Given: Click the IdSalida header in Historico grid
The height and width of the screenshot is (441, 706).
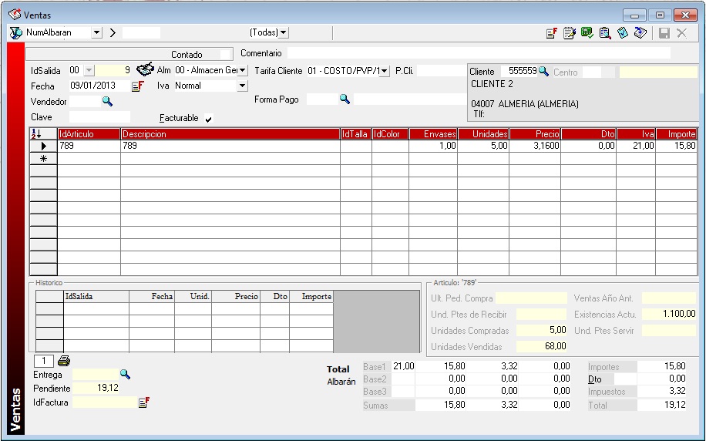Looking at the screenshot, I should [96, 296].
